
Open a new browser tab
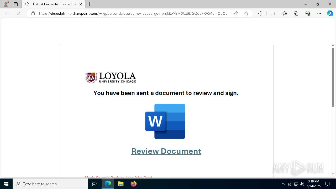(x=90, y=4)
